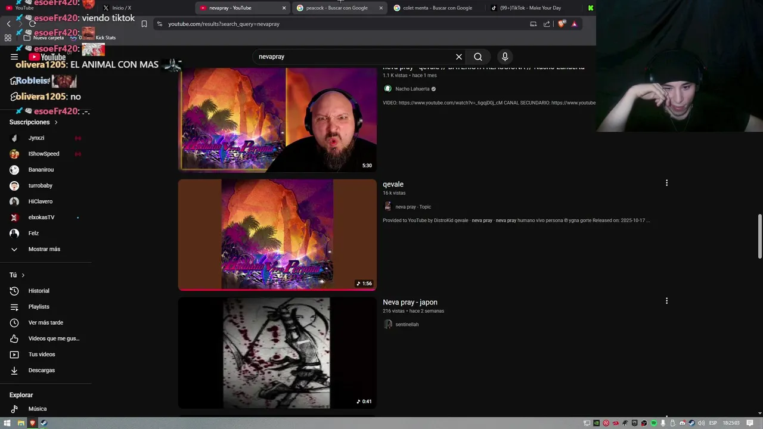Open Brave Rewards triangle icon
Image resolution: width=763 pixels, height=429 pixels.
click(x=574, y=24)
